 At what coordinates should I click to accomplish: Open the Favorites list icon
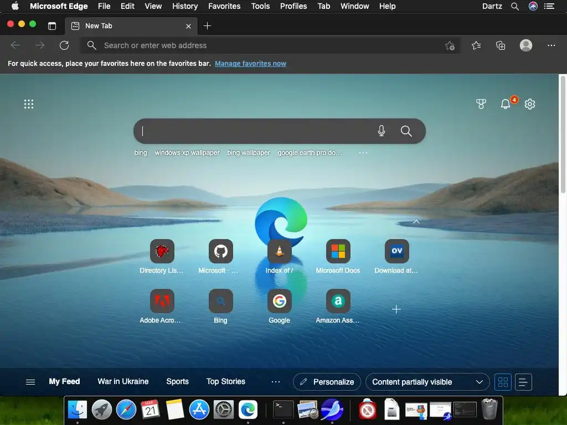(x=476, y=45)
